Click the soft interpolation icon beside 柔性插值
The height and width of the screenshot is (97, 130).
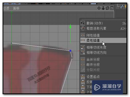[83, 40]
